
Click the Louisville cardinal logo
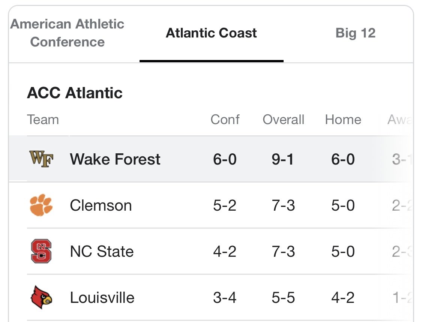41,297
